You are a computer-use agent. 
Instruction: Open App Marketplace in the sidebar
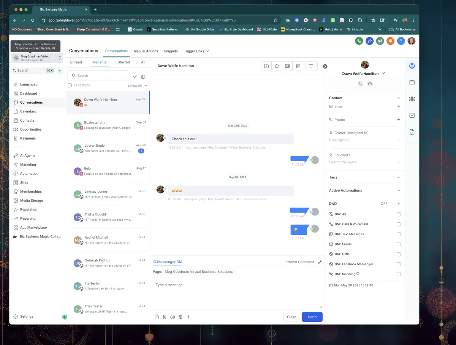pos(33,228)
